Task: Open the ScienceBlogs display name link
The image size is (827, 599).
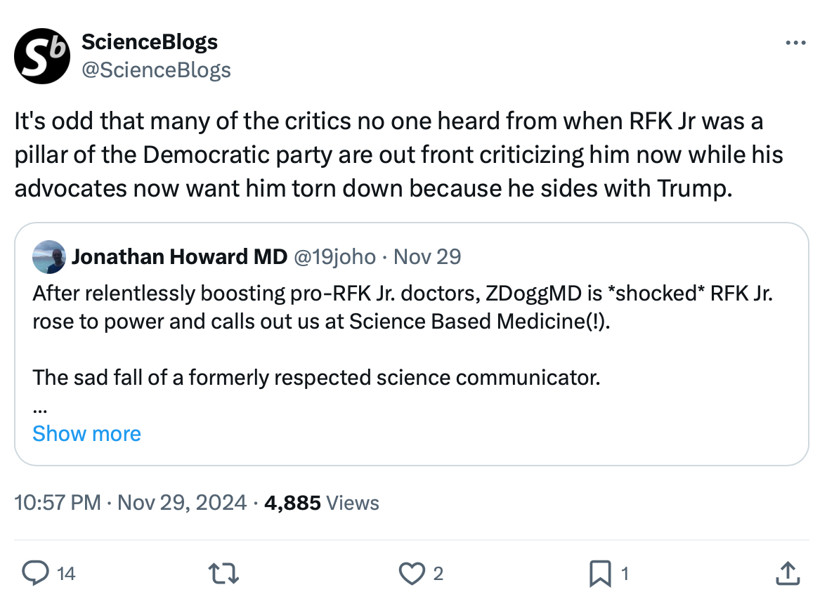Action: (x=150, y=42)
